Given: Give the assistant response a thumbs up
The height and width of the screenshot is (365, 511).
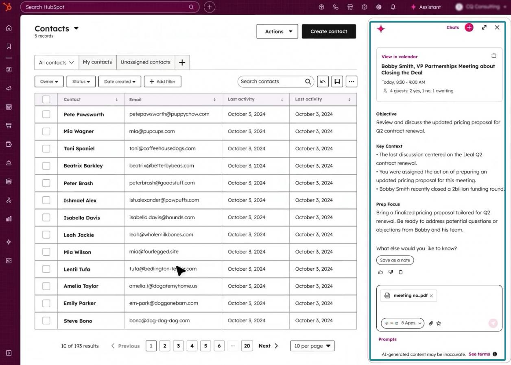Looking at the screenshot, I should click(381, 272).
